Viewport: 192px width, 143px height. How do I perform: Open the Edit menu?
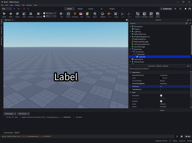7,5
